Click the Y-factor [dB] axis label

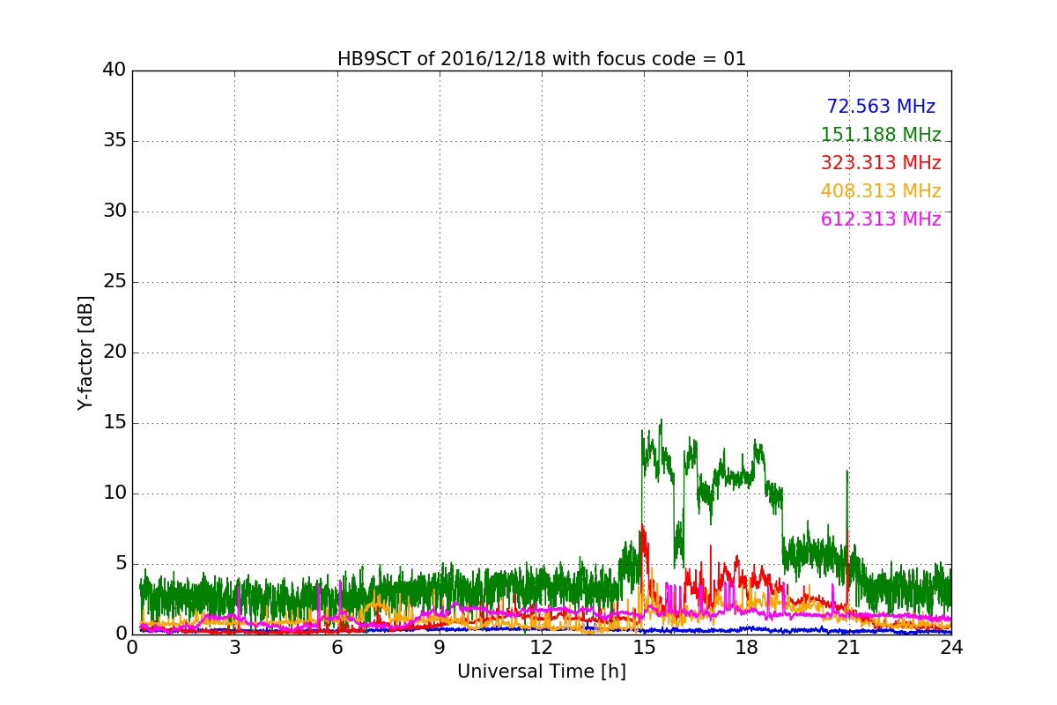pos(85,352)
